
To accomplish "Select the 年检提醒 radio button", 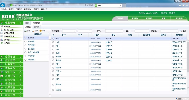I will [25, 56].
